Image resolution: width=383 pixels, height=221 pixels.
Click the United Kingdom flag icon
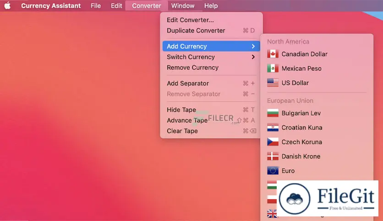(272, 214)
